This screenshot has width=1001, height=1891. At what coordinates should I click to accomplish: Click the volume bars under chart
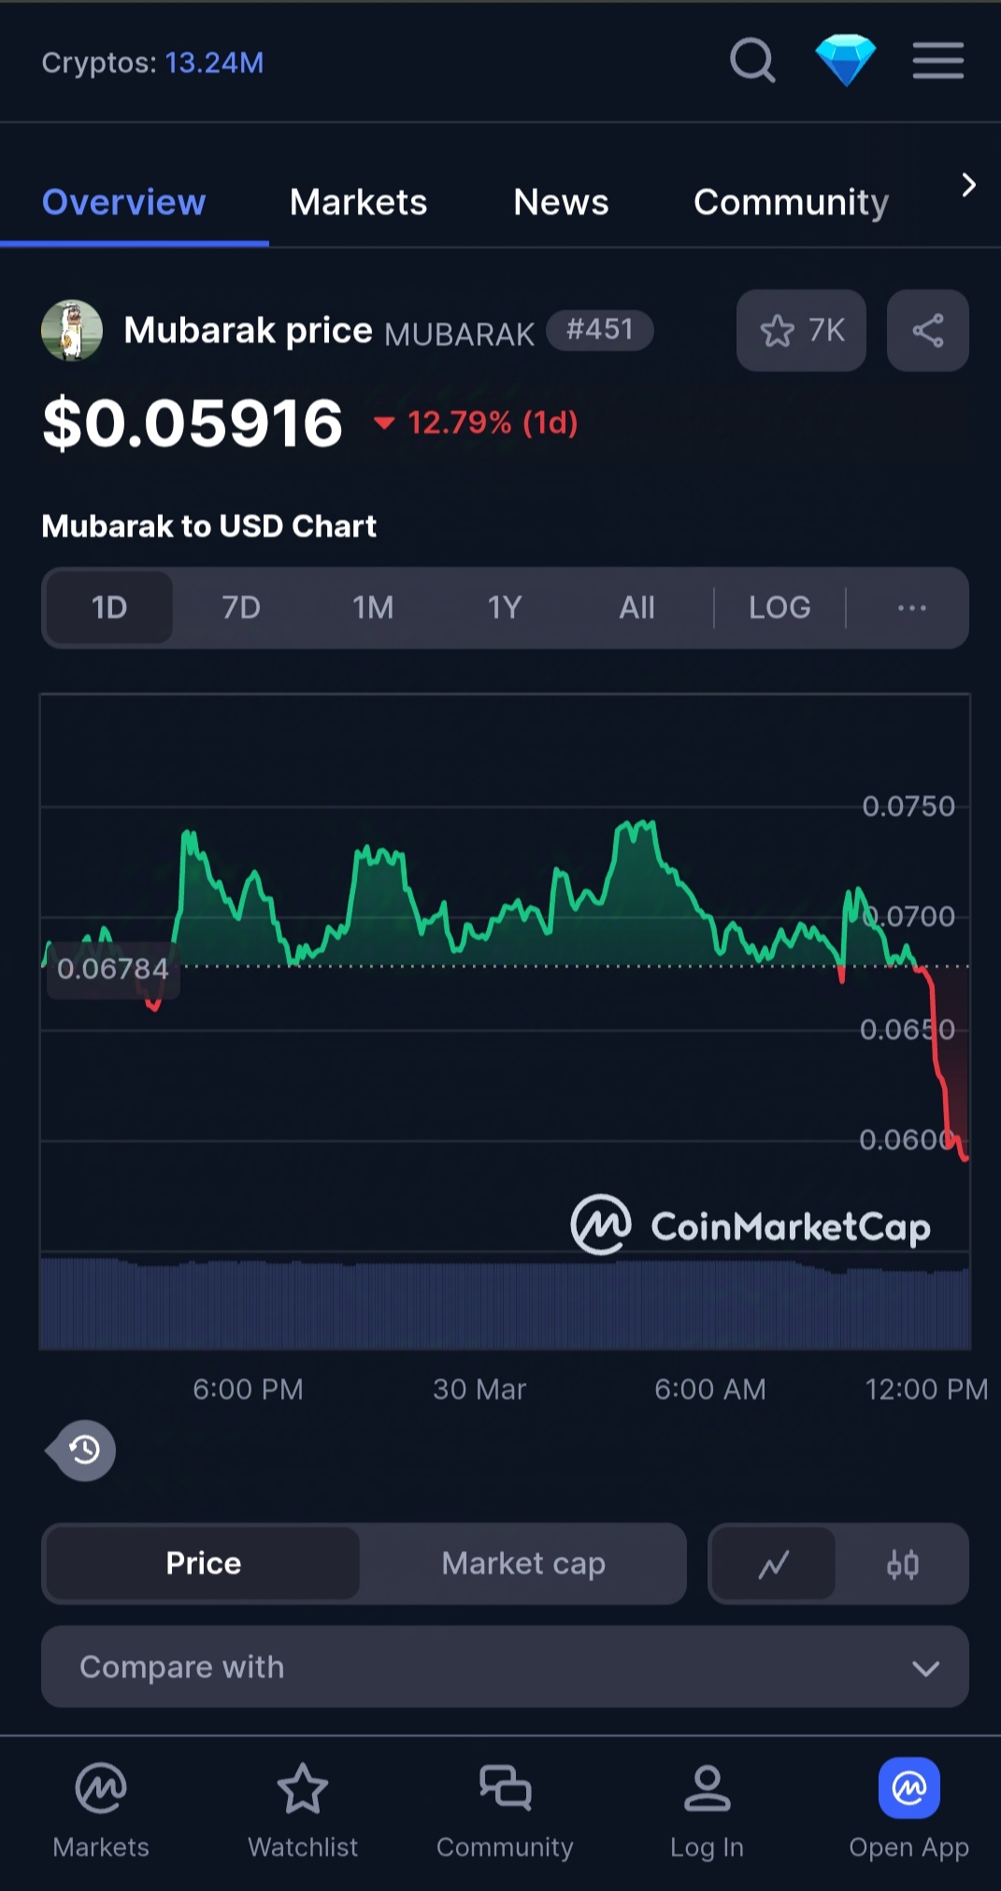coord(505,1304)
